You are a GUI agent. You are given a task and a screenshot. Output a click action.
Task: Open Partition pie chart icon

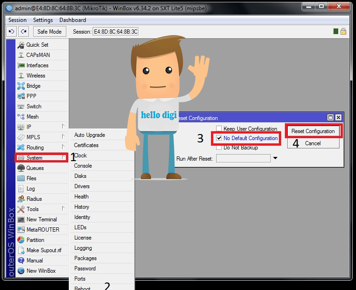pyautogui.click(x=21, y=240)
